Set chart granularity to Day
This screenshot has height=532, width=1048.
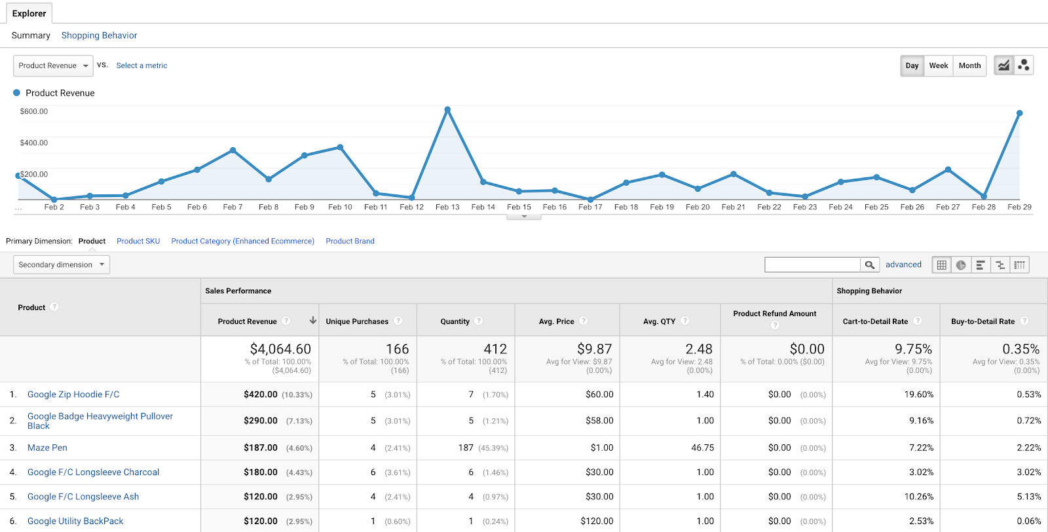tap(912, 65)
